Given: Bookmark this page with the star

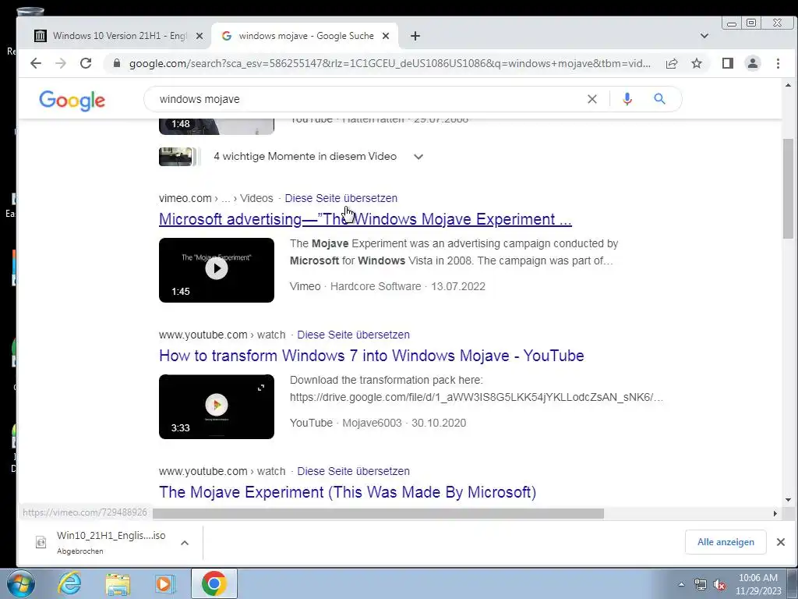Looking at the screenshot, I should point(696,63).
